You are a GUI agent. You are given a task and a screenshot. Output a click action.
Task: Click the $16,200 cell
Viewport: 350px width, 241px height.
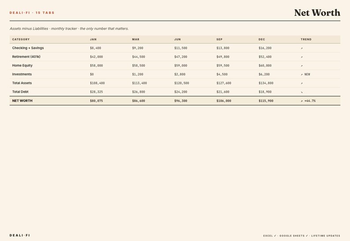click(x=265, y=48)
